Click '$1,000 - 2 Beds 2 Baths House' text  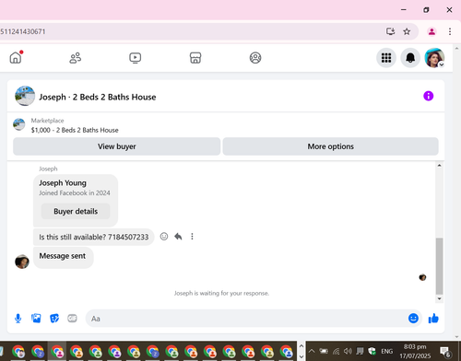click(75, 130)
